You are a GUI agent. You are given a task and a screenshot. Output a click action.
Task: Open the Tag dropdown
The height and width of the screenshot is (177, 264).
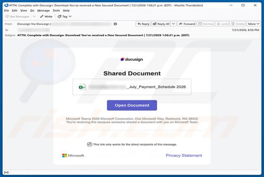coord(65,16)
